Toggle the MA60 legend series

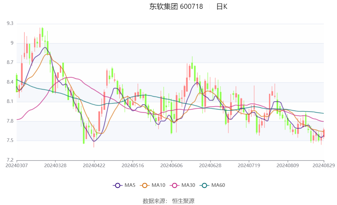[212, 185]
